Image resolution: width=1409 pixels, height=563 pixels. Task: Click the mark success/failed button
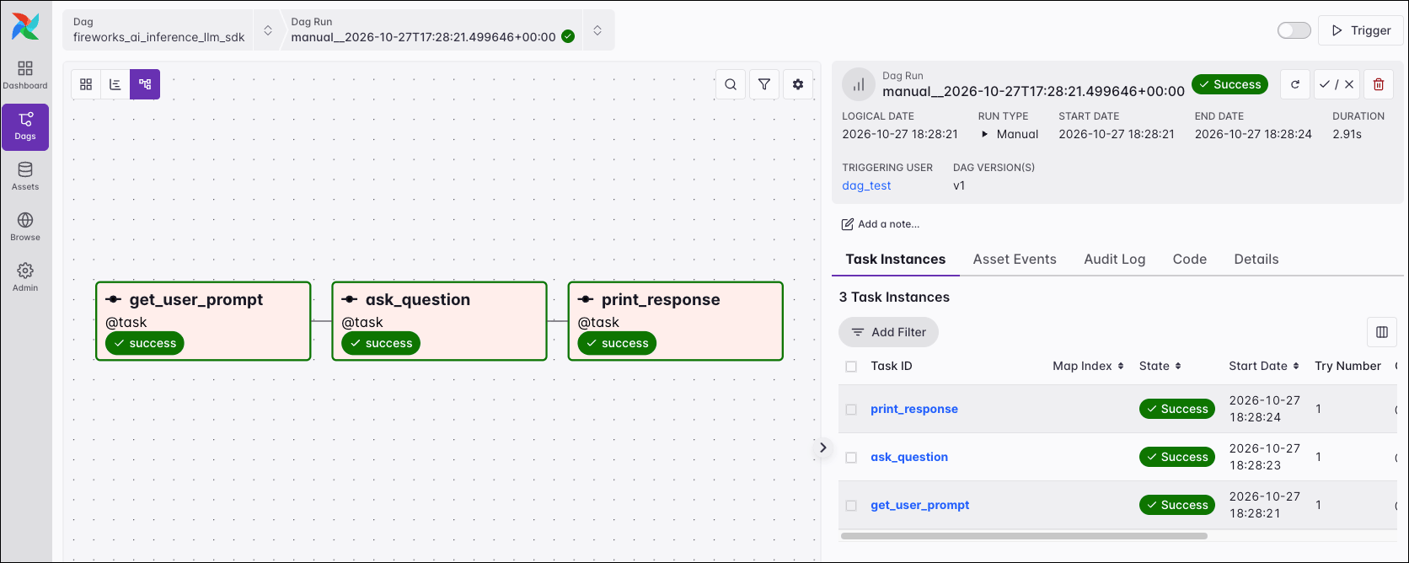coord(1337,84)
